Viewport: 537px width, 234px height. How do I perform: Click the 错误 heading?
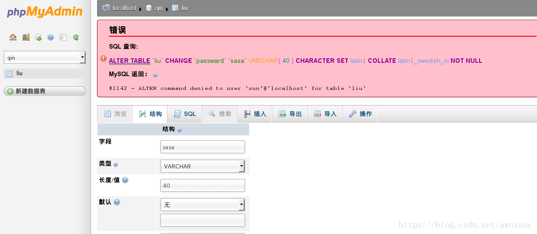coord(118,30)
